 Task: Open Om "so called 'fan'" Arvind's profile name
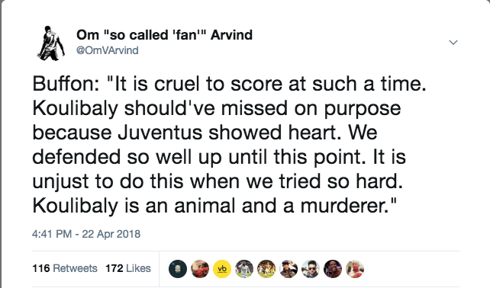pyautogui.click(x=164, y=35)
